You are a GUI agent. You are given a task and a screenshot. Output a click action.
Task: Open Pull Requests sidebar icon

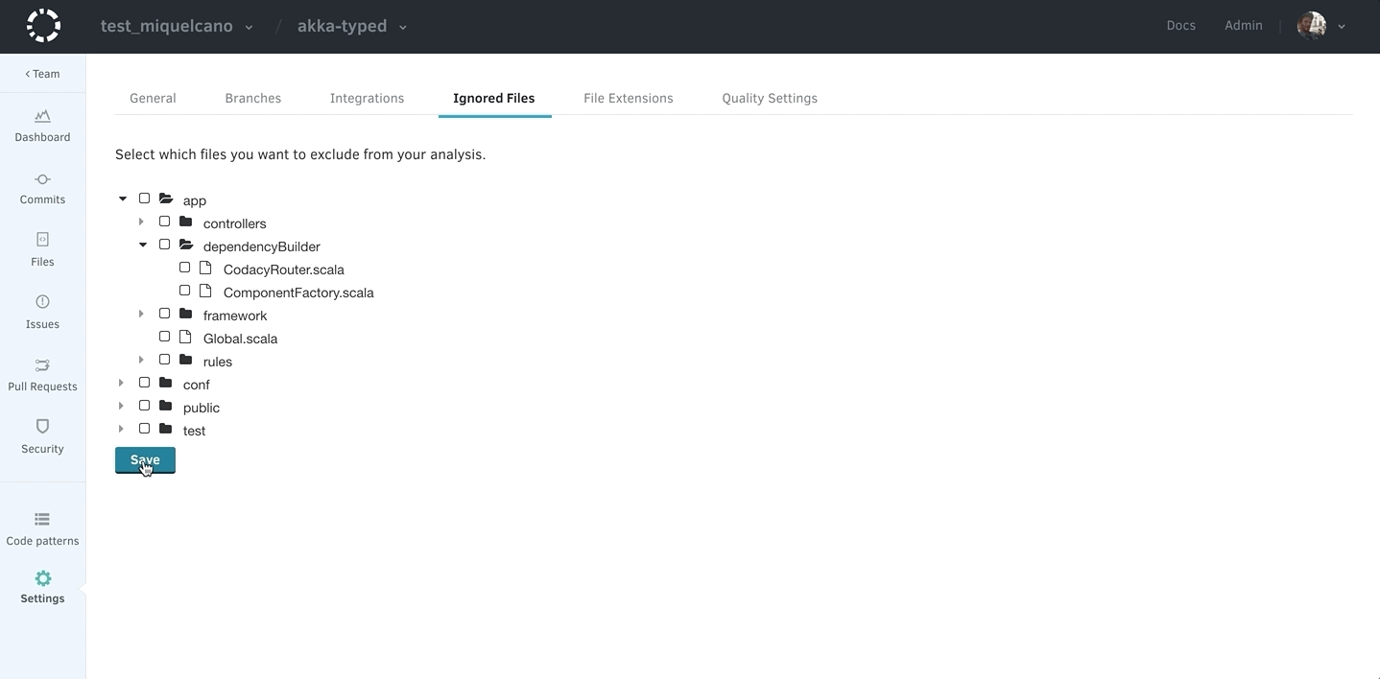[42, 365]
